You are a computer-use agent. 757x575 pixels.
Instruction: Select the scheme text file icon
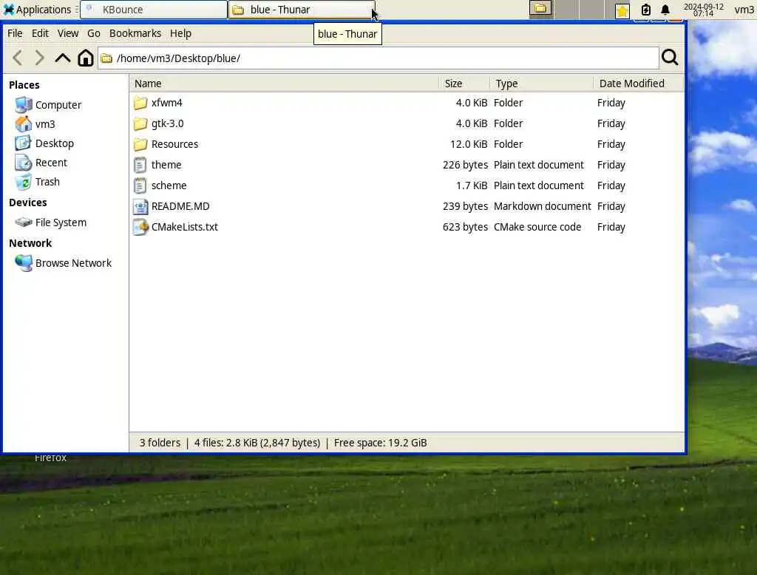(x=140, y=186)
